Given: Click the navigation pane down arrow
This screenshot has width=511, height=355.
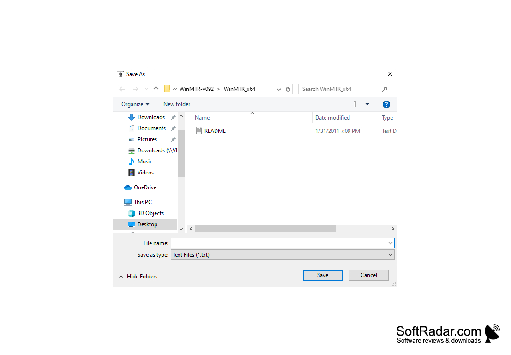Looking at the screenshot, I should pos(181,229).
